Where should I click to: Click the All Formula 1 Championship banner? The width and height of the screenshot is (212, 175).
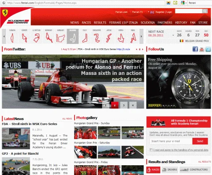point(178,122)
